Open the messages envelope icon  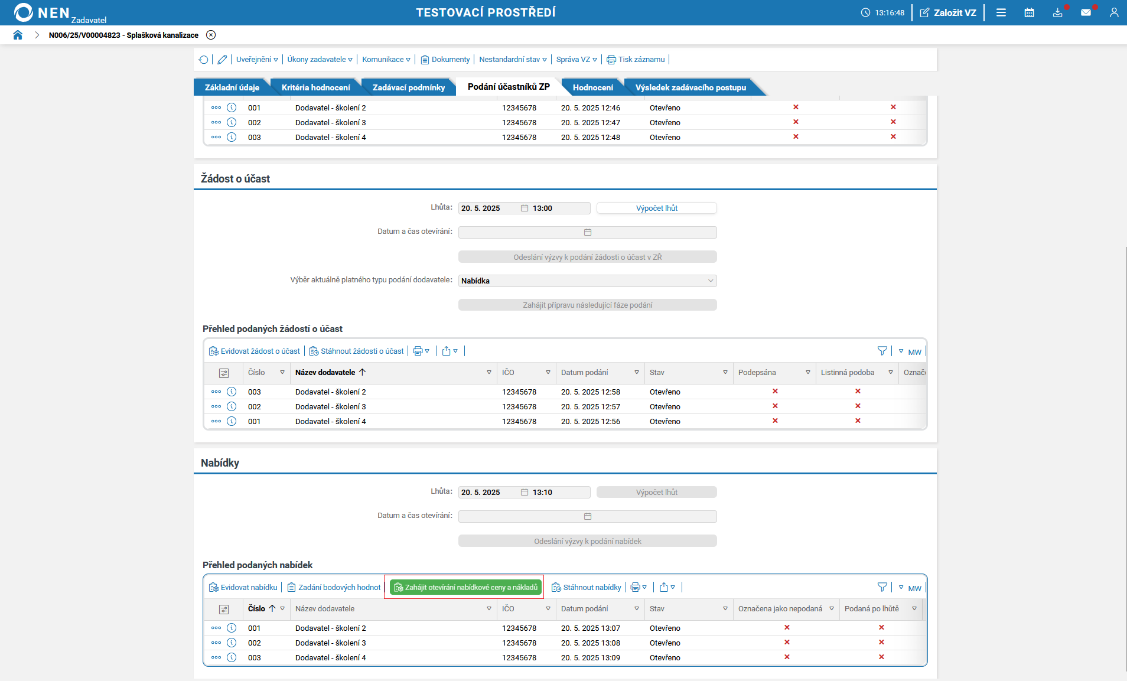click(x=1086, y=12)
